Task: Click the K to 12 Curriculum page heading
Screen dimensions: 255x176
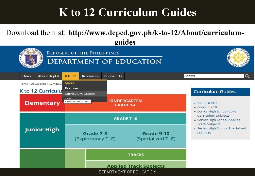Action: click(x=41, y=91)
